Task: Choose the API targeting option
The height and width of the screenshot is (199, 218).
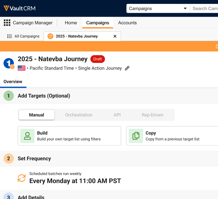Action: [117, 115]
